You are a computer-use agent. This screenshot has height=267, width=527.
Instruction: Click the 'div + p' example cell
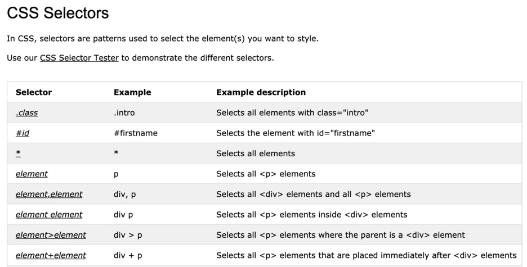point(128,255)
